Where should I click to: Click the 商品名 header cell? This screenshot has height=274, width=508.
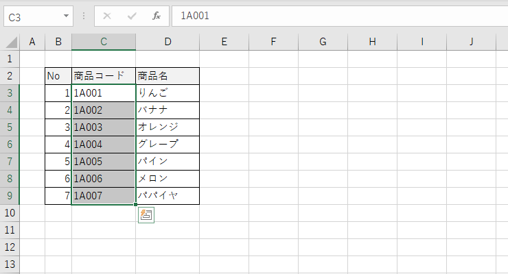[168, 76]
